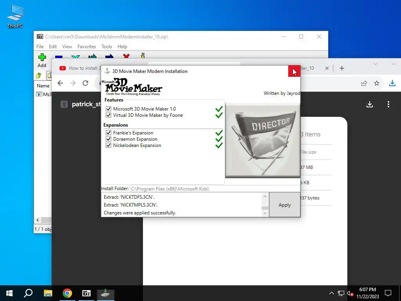Uncheck Nickelodean Expansion option
This screenshot has width=401, height=301.
[108, 145]
